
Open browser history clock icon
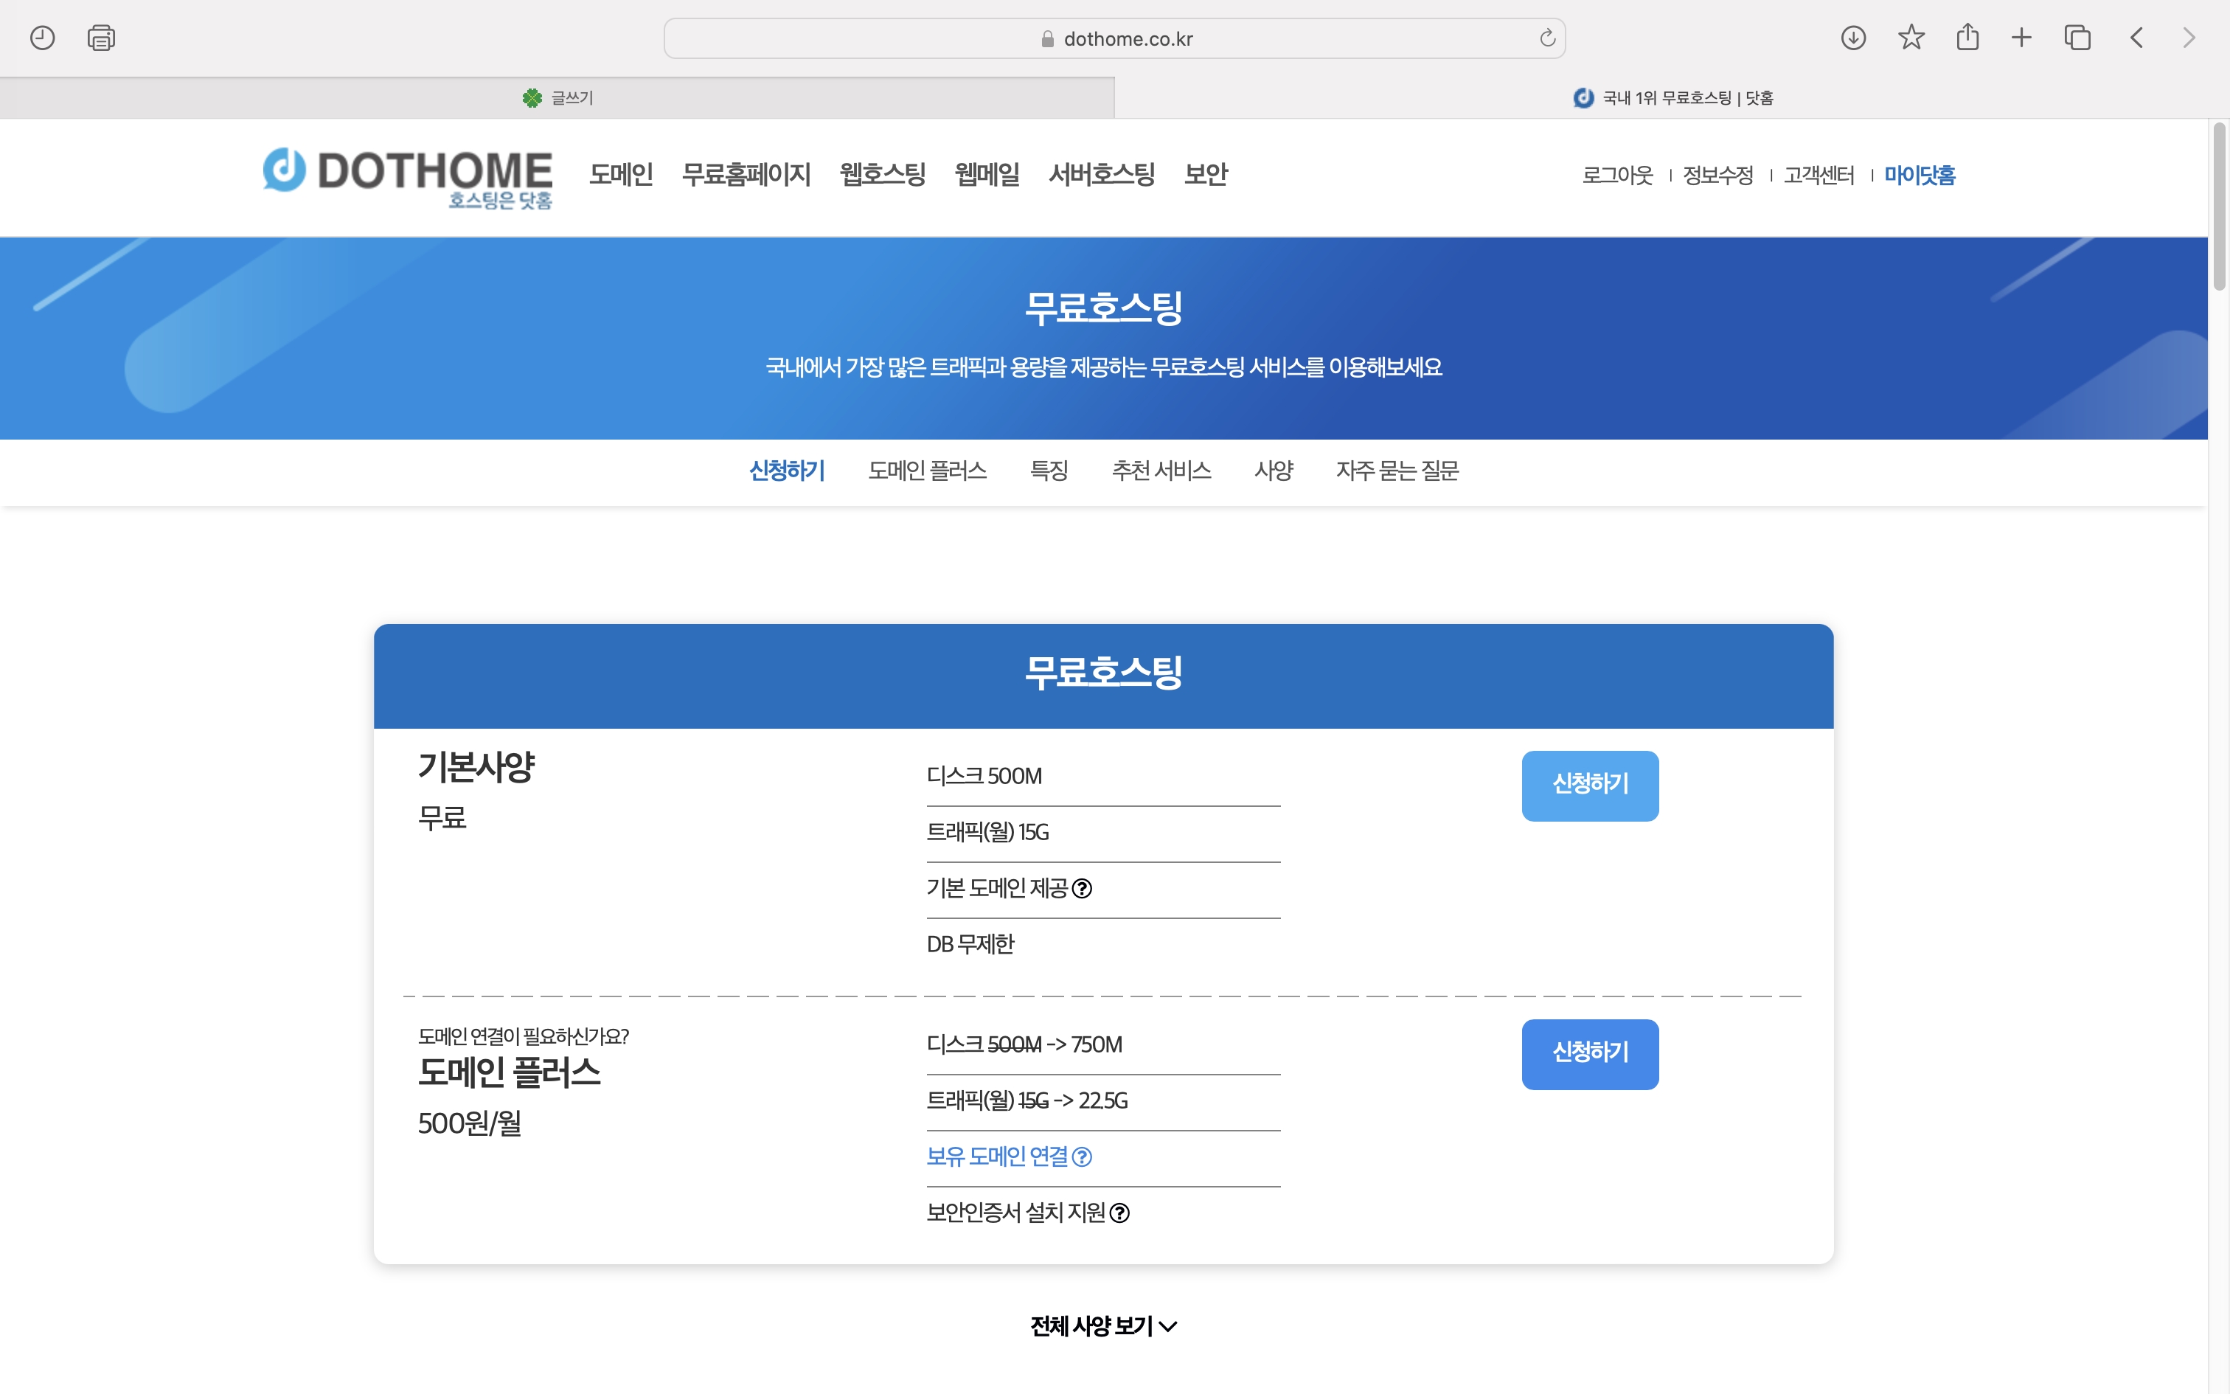[42, 38]
